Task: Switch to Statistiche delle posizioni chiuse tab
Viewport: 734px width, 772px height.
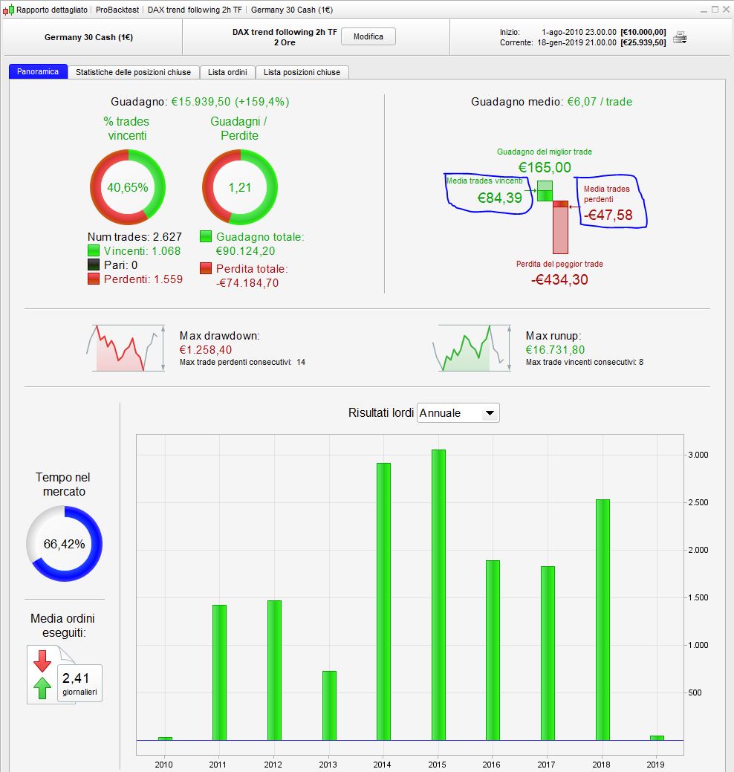Action: (134, 72)
